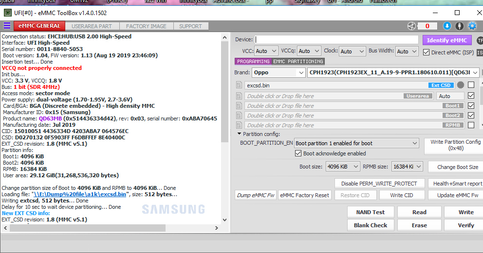Switch to SUPPORT tab

(191, 26)
